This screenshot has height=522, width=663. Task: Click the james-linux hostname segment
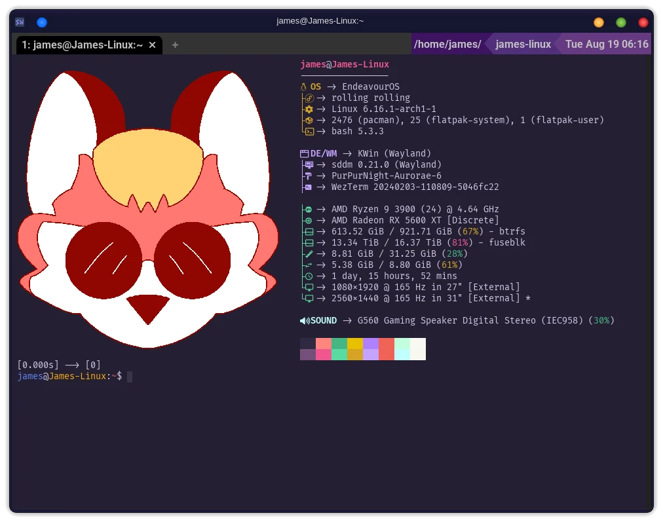(x=522, y=45)
